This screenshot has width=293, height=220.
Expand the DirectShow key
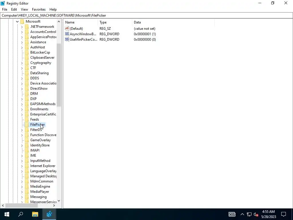22,89
